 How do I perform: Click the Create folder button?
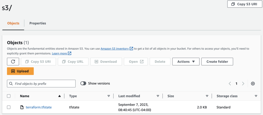217,61
